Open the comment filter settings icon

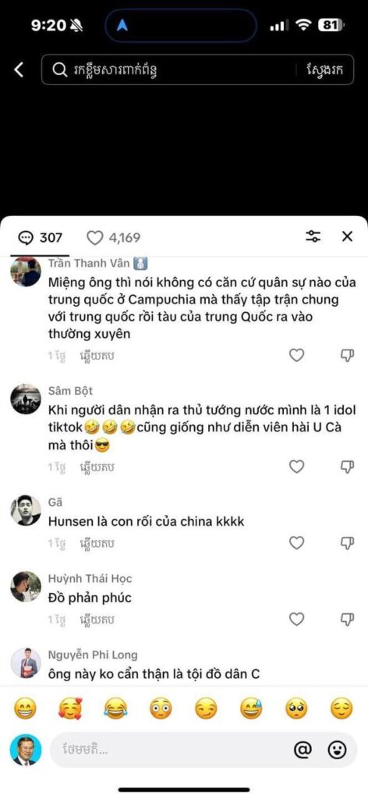pos(313,236)
